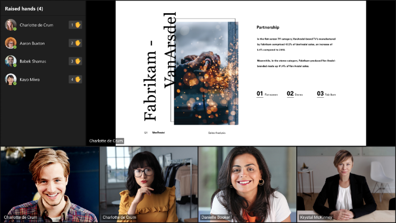Click 01 Flat-screen section on slide

[267, 94]
